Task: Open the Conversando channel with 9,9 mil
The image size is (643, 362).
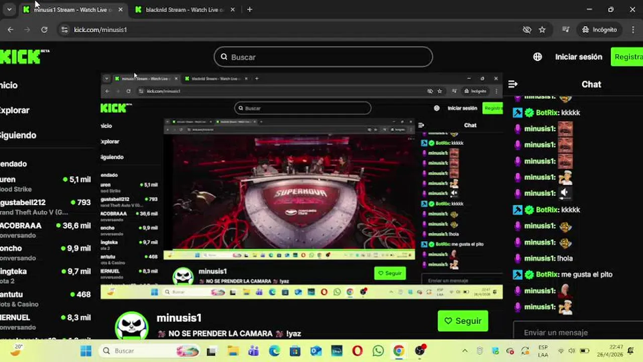Action: (45, 252)
